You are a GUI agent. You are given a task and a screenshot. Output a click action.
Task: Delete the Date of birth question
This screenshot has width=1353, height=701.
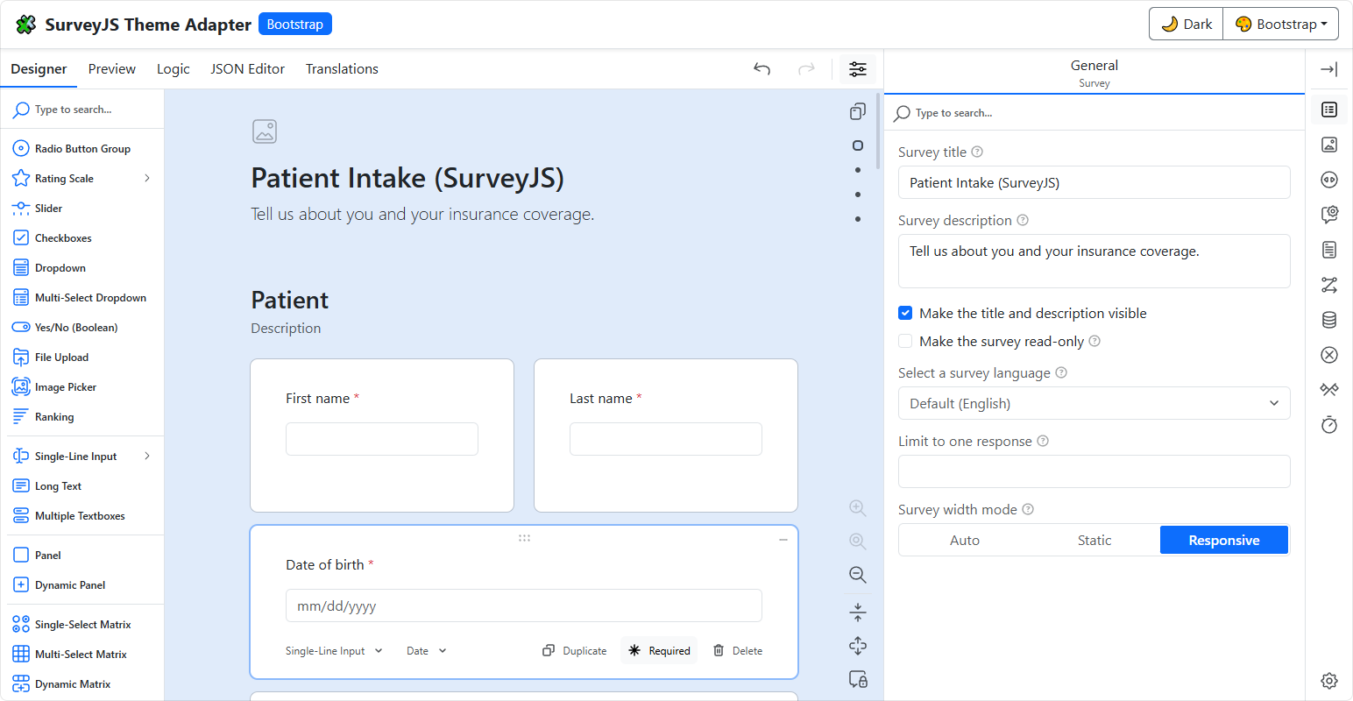(x=738, y=650)
